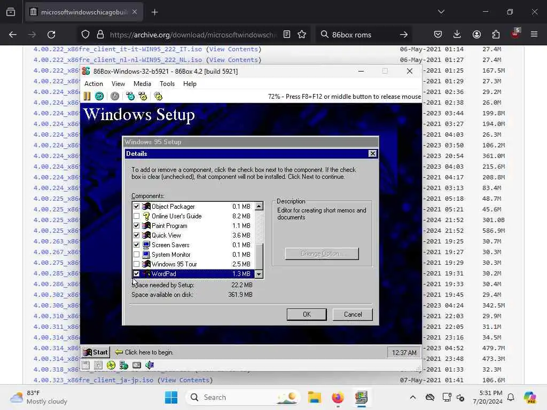
Task: Save page to Pocket
Action: [x=438, y=35]
